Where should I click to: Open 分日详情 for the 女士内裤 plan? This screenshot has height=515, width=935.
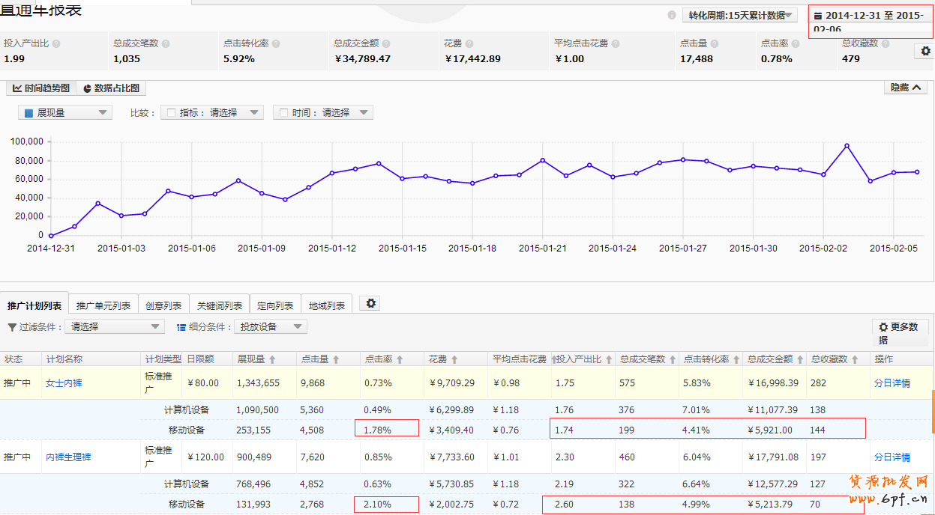coord(892,383)
